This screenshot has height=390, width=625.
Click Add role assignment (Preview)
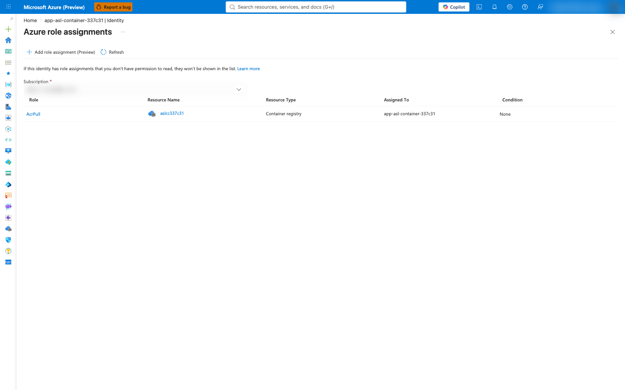pyautogui.click(x=61, y=52)
